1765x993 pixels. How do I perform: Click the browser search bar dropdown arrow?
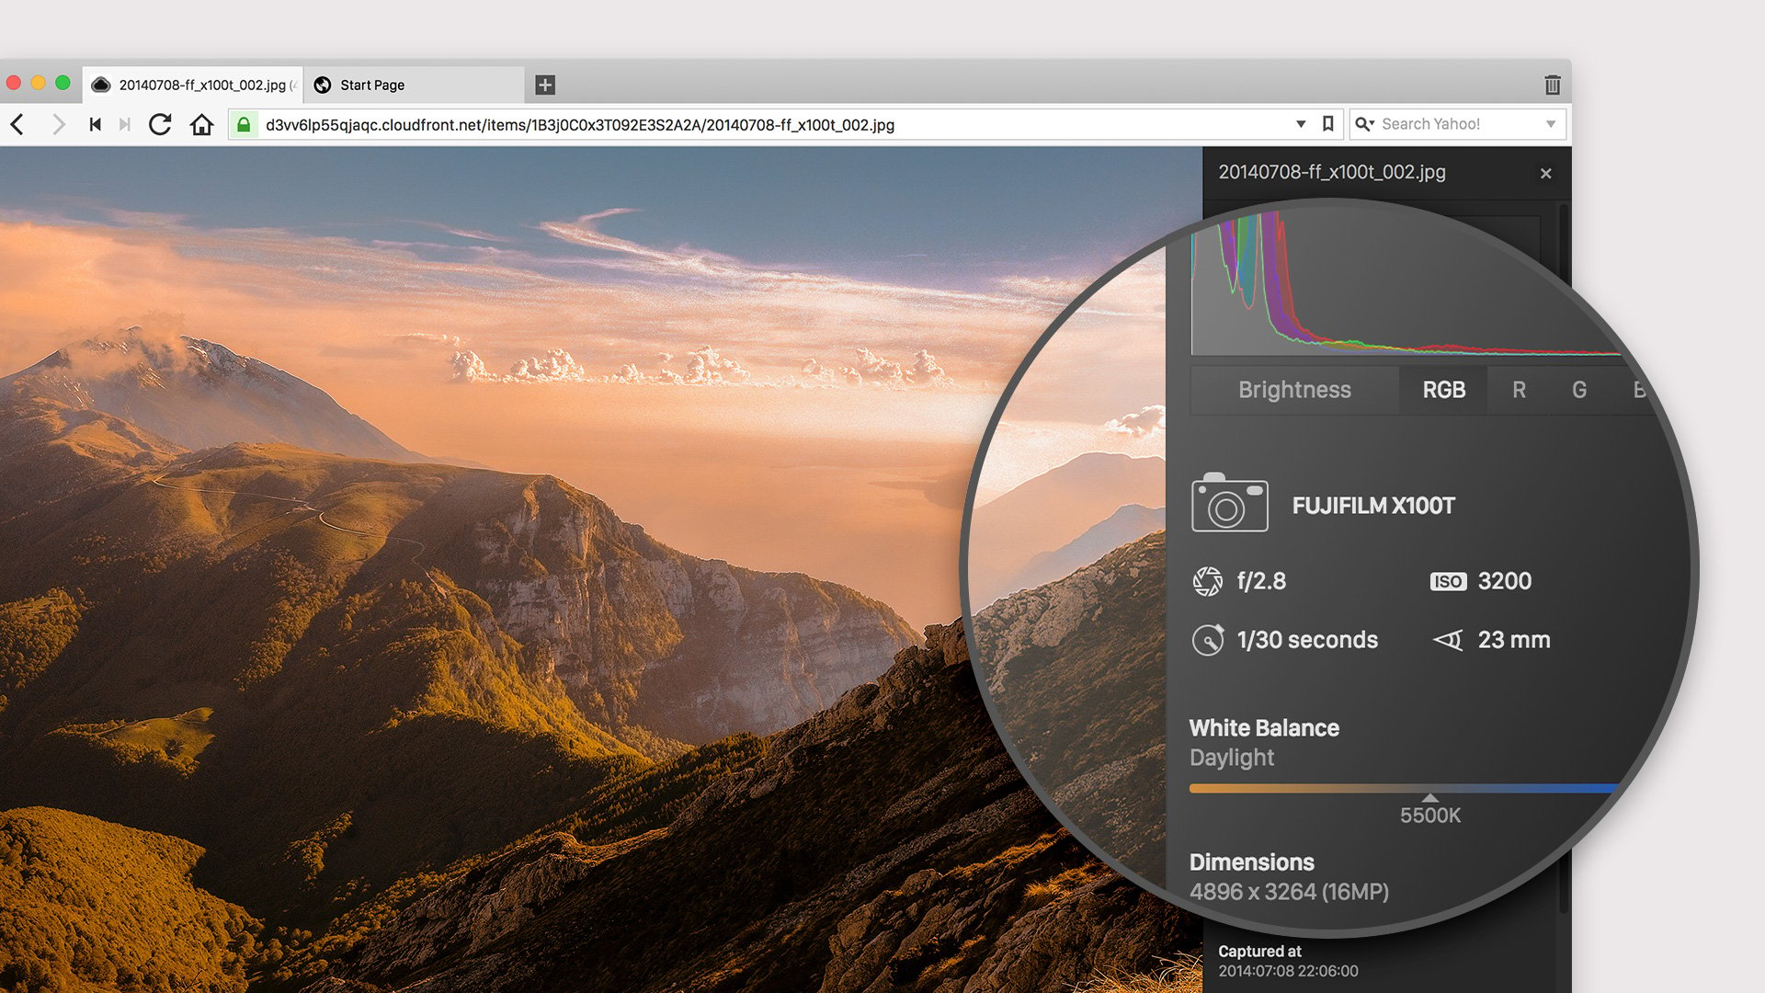coord(1551,124)
